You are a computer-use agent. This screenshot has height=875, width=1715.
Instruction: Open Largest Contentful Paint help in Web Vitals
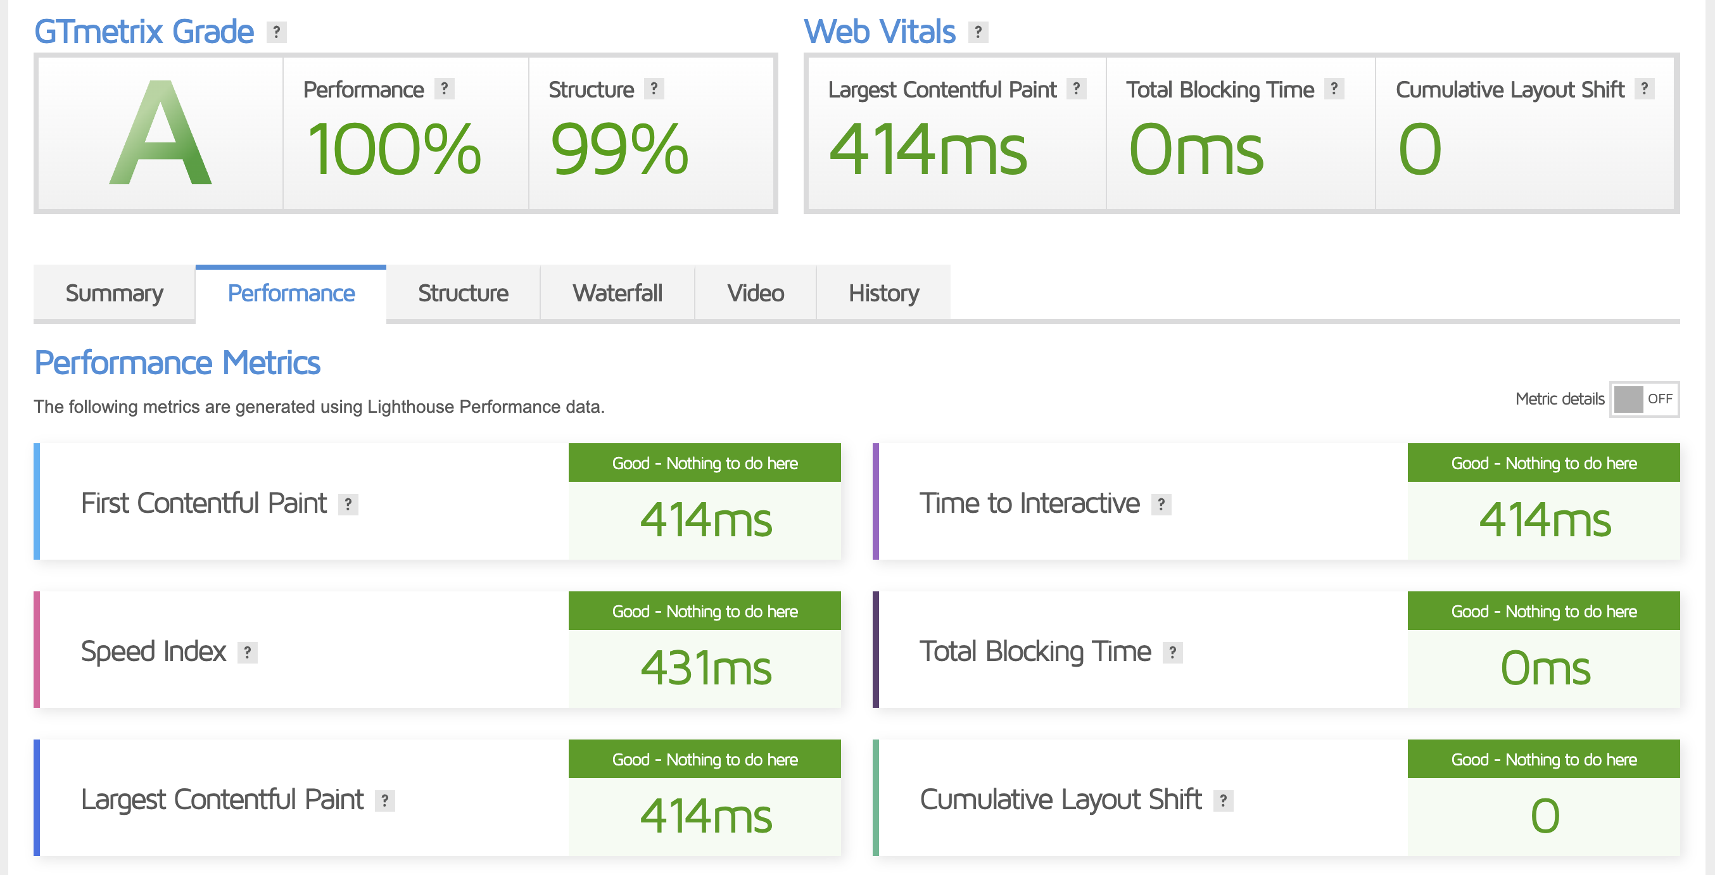click(1077, 89)
